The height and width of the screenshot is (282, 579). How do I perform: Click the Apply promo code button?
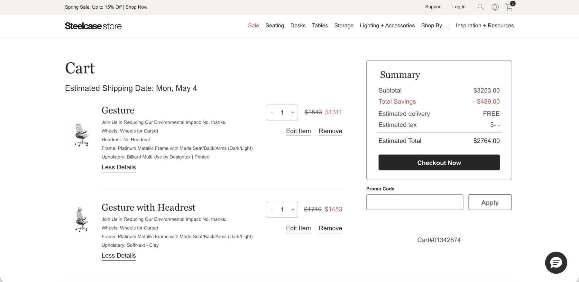coord(490,202)
